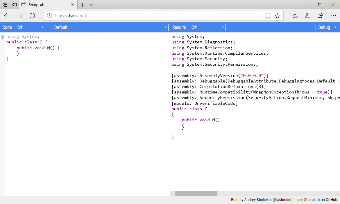Image resolution: width=340 pixels, height=204 pixels.
Task: Select the web note pen icon
Action: [308, 16]
